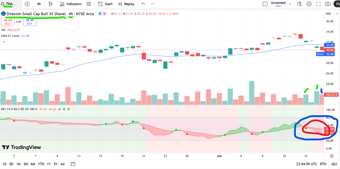Open time axis settings gear icon
The image size is (340, 169).
[332, 156]
